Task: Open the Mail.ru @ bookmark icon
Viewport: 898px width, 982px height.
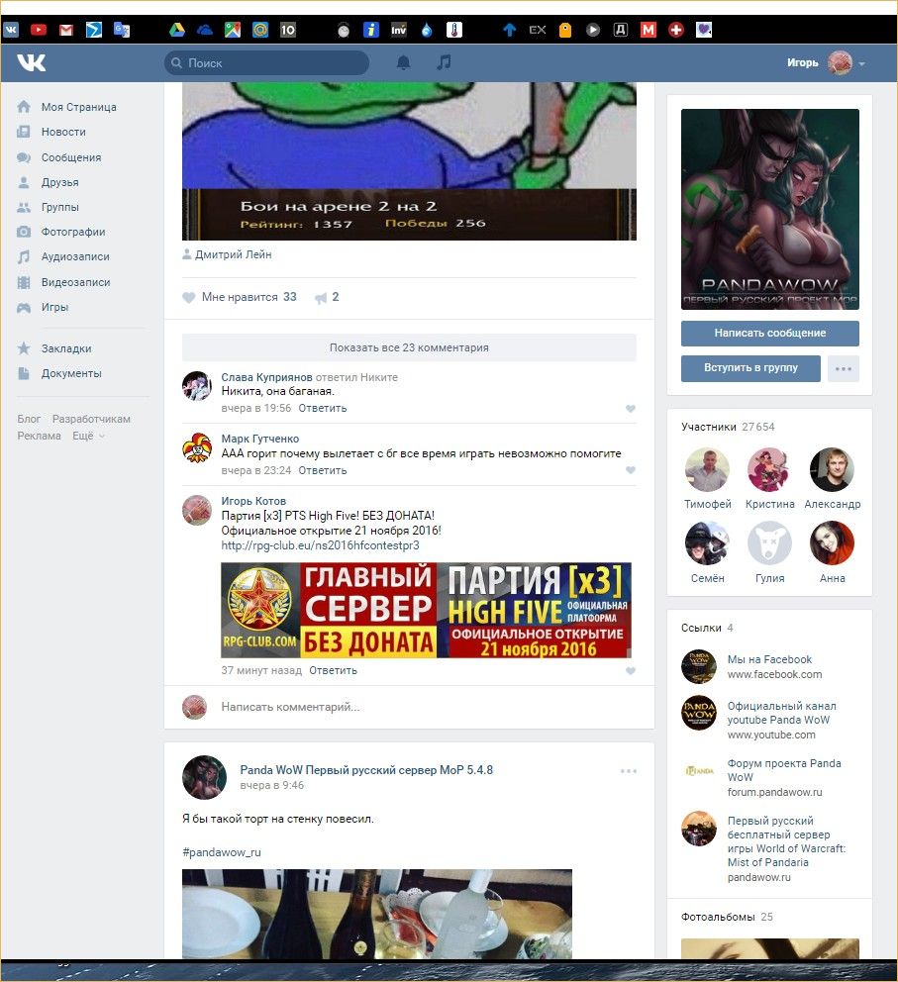Action: click(x=259, y=30)
